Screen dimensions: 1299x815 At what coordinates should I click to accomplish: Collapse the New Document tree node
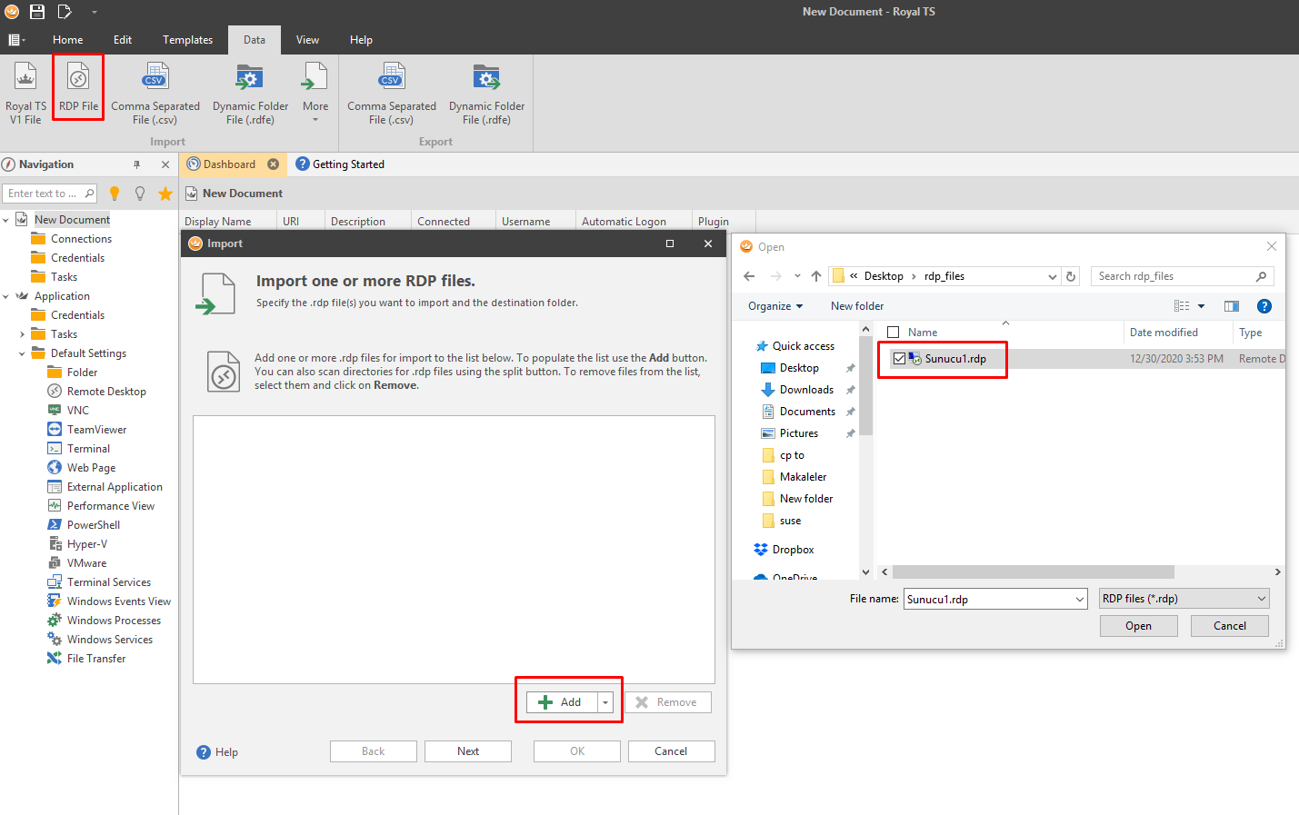6,220
